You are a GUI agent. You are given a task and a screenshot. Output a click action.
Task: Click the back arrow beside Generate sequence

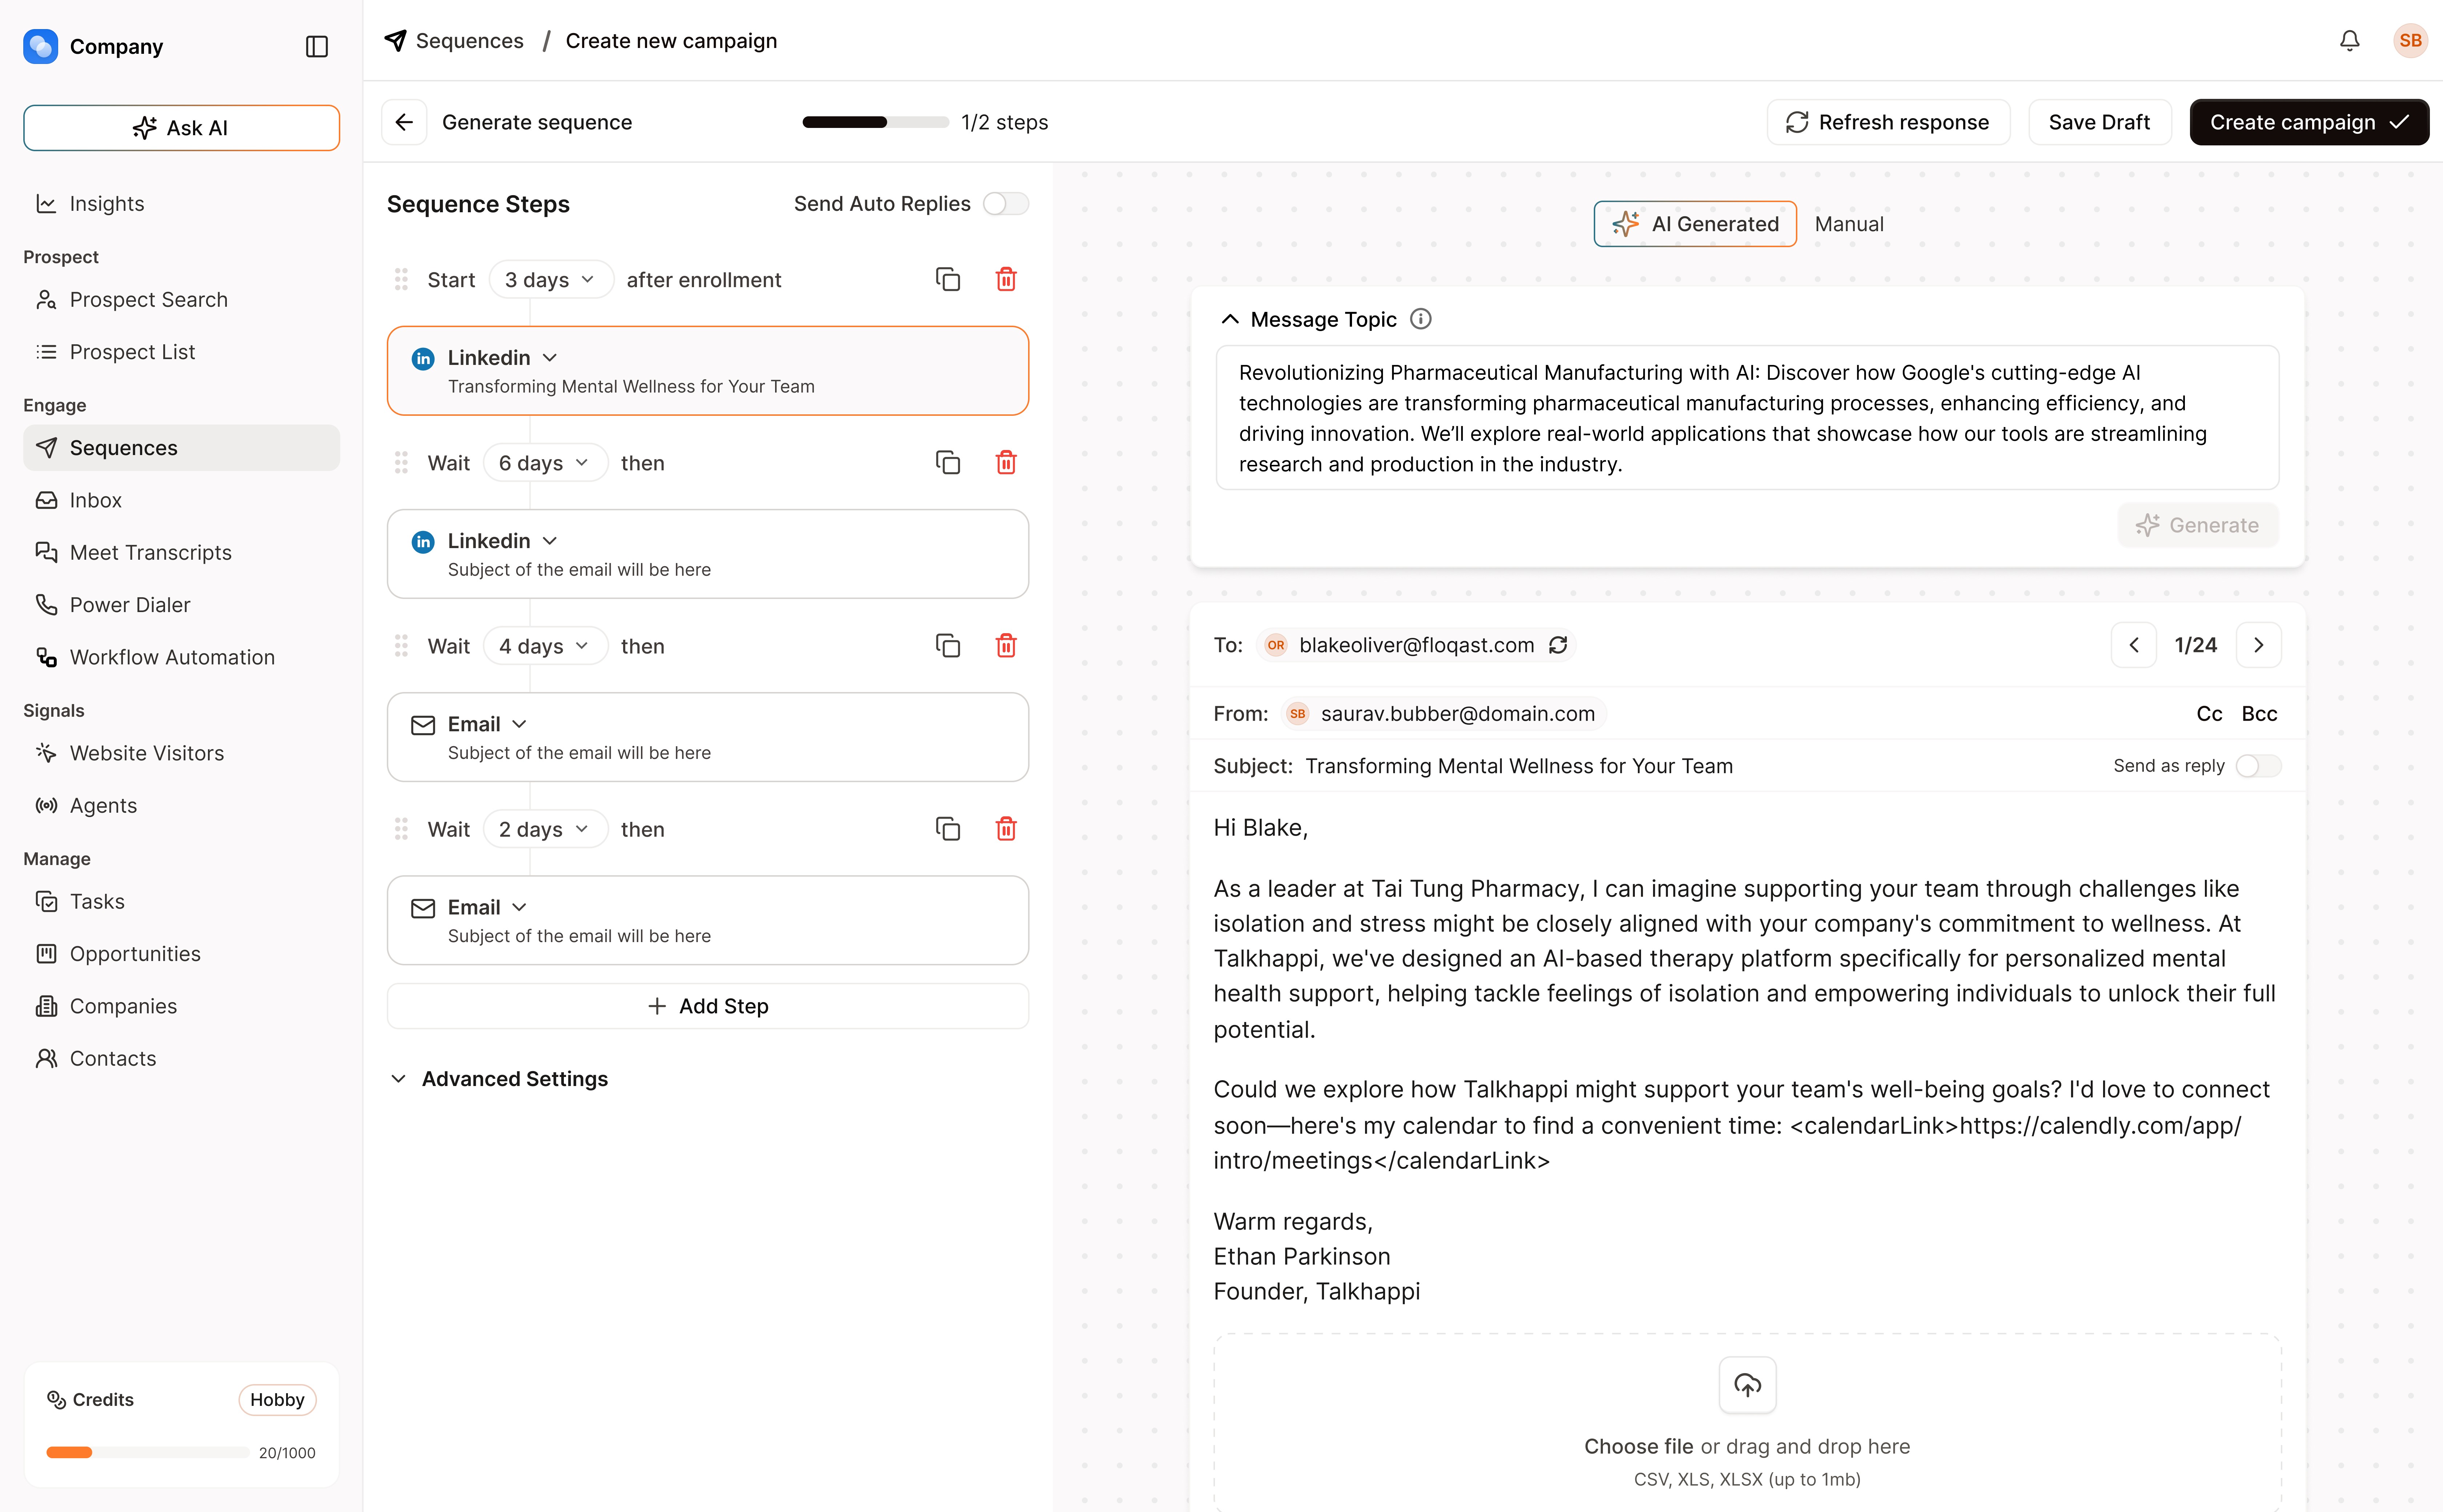[x=404, y=122]
